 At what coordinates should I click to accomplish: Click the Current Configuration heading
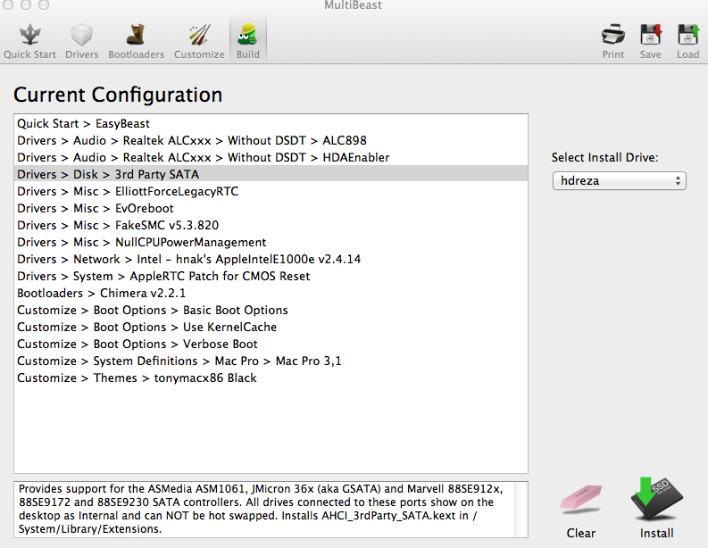tap(118, 95)
